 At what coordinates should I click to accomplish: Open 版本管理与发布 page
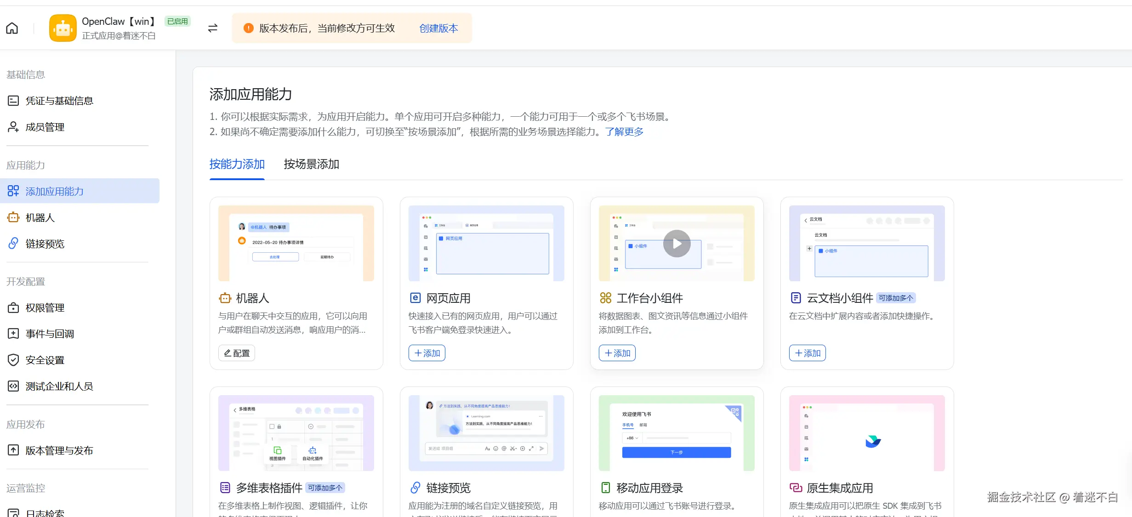pos(59,450)
